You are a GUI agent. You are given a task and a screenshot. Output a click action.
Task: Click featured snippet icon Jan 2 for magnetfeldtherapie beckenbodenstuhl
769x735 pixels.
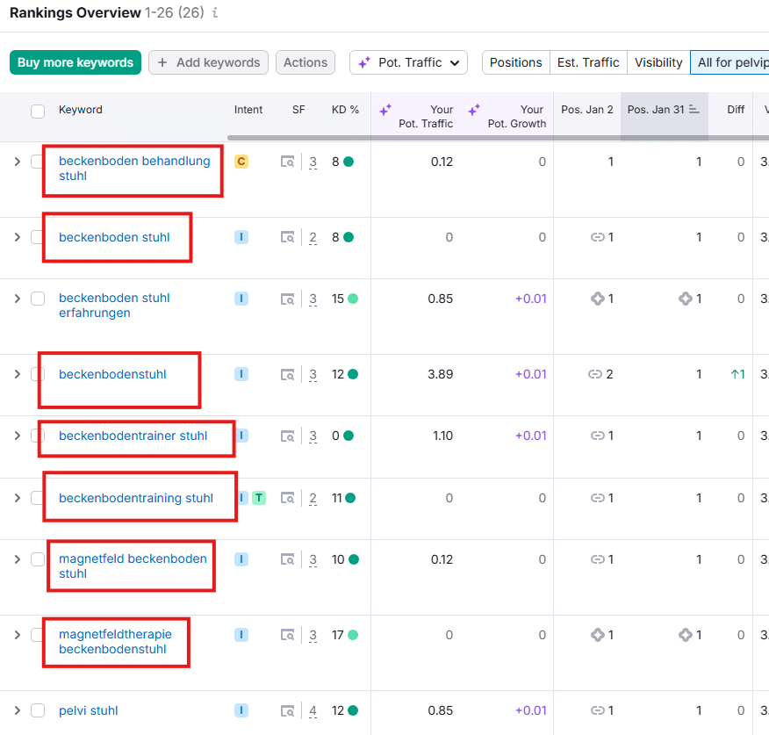pos(597,635)
